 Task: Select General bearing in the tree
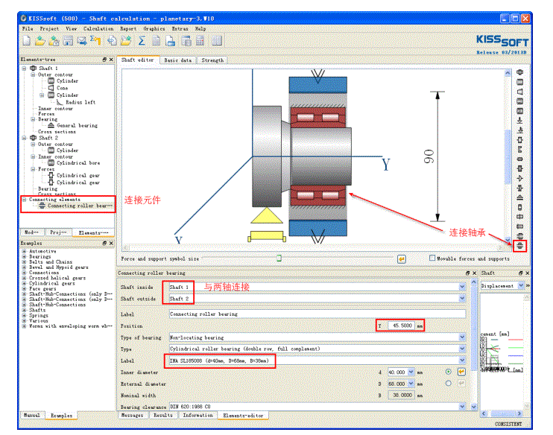(x=77, y=125)
